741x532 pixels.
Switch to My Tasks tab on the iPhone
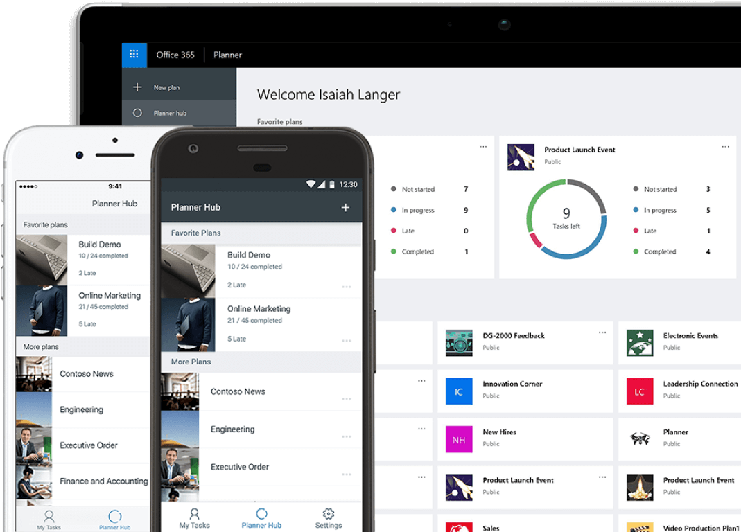[49, 520]
